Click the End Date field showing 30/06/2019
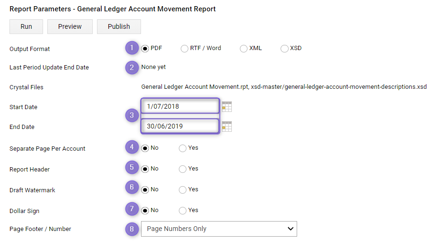Screen dimensions: 432x248 pyautogui.click(x=180, y=126)
